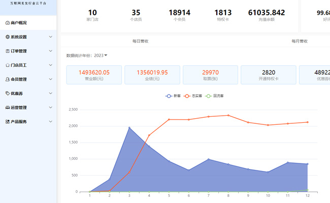
Task: Switch to the 每月营收 tab
Action: coord(300,41)
